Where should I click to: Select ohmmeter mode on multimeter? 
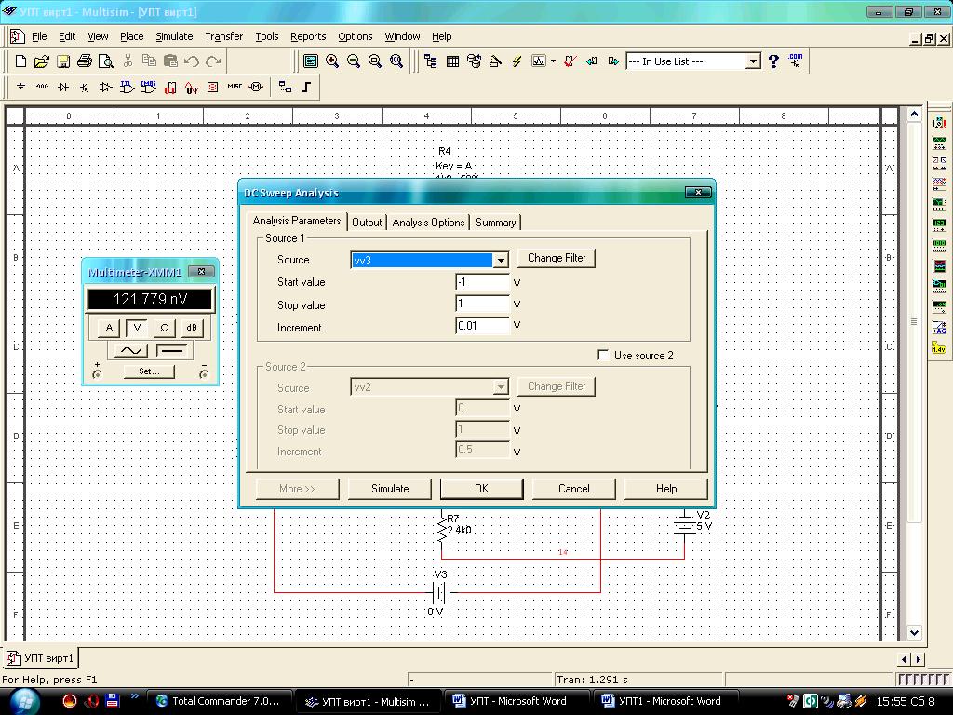(164, 328)
